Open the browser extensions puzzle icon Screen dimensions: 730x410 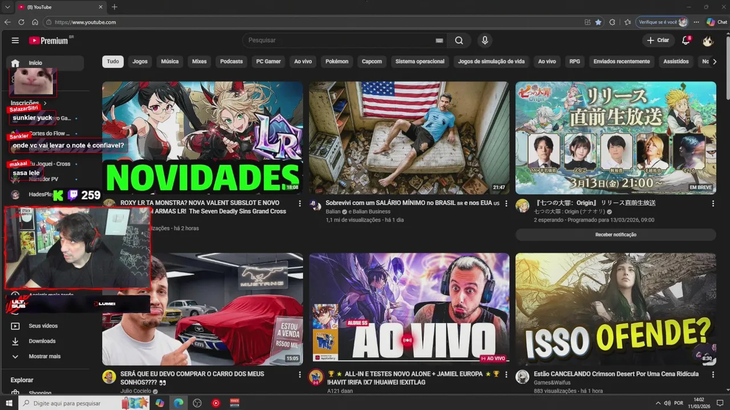613,22
